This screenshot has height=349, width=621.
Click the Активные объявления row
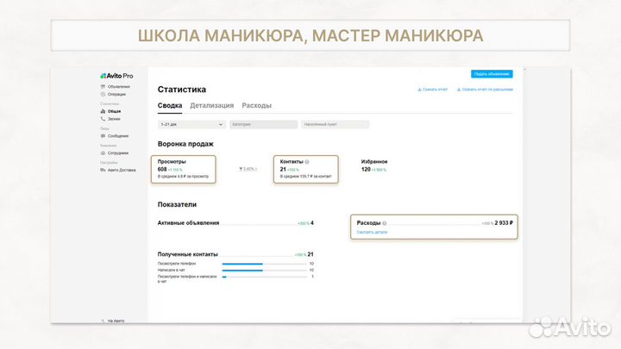coord(235,223)
